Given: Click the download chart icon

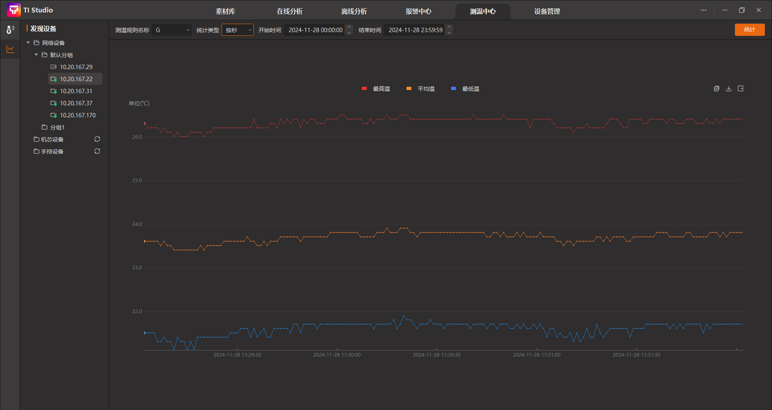Looking at the screenshot, I should 729,88.
